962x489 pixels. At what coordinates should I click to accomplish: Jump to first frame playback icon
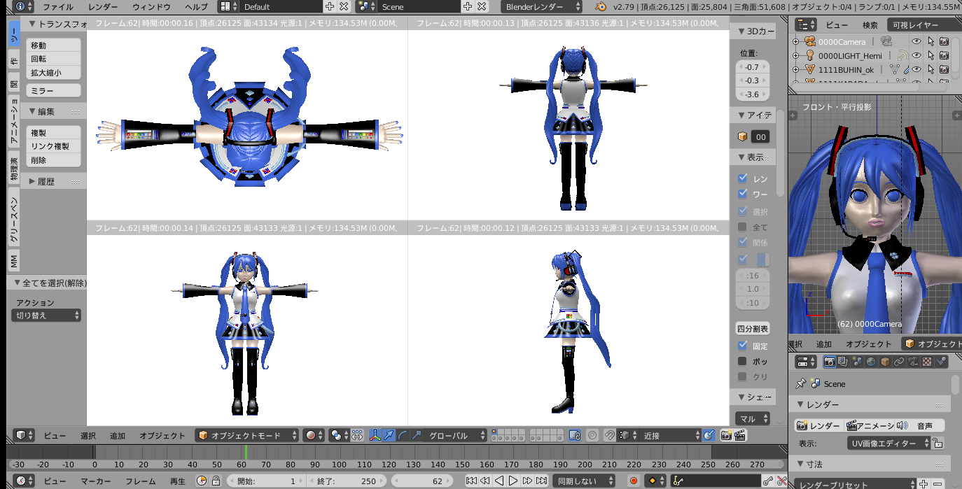pos(471,481)
